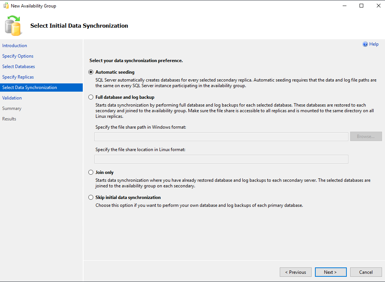Maximize the New Availability Group window
Image resolution: width=385 pixels, height=282 pixels.
click(x=361, y=6)
